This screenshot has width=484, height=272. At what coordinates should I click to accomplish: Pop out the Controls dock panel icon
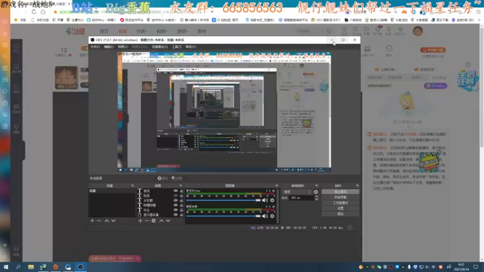[357, 186]
